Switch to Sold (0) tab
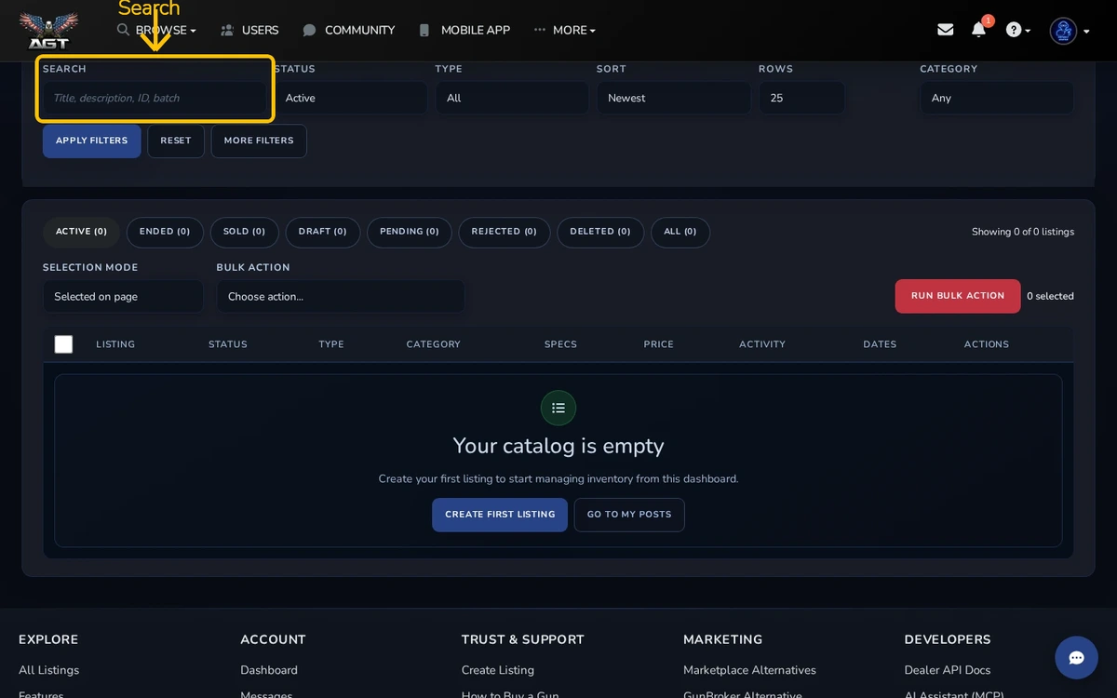The height and width of the screenshot is (698, 1117). [244, 232]
